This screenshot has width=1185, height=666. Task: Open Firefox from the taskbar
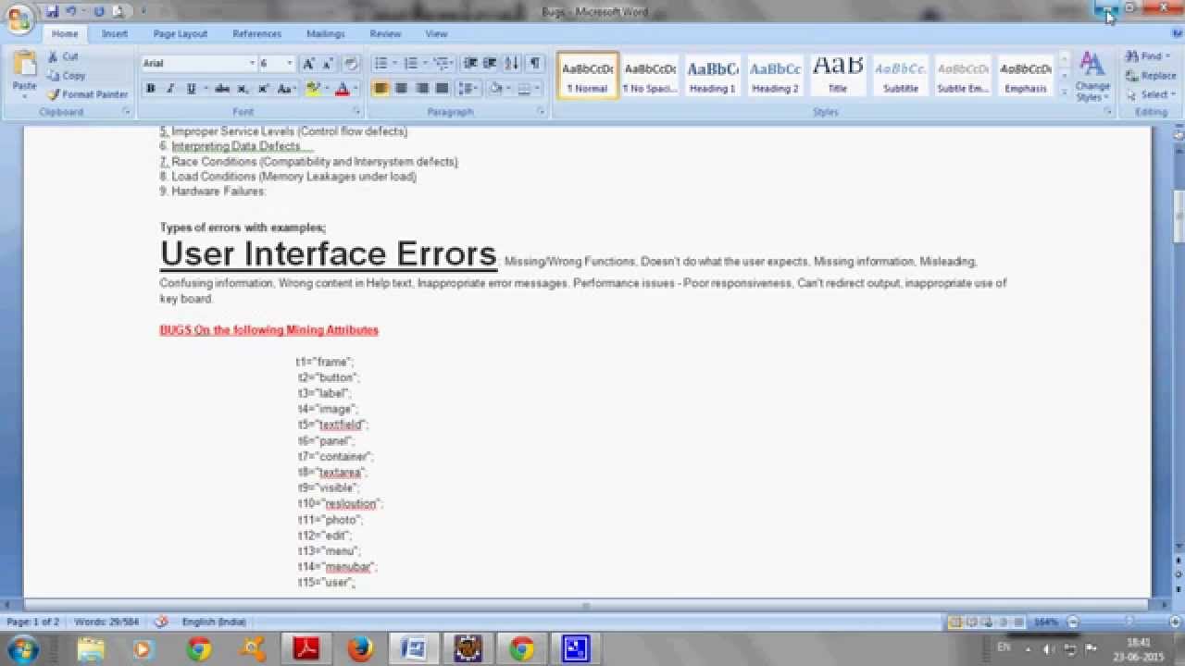360,648
